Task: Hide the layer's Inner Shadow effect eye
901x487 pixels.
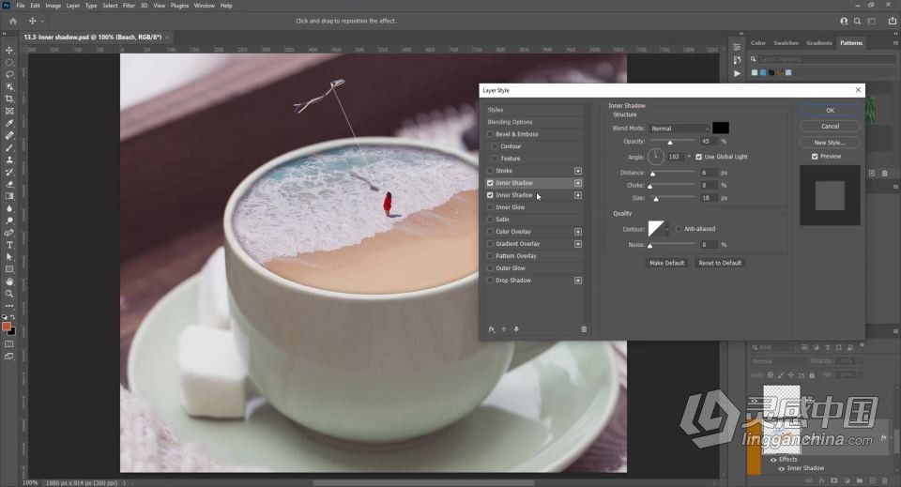Action: click(781, 468)
